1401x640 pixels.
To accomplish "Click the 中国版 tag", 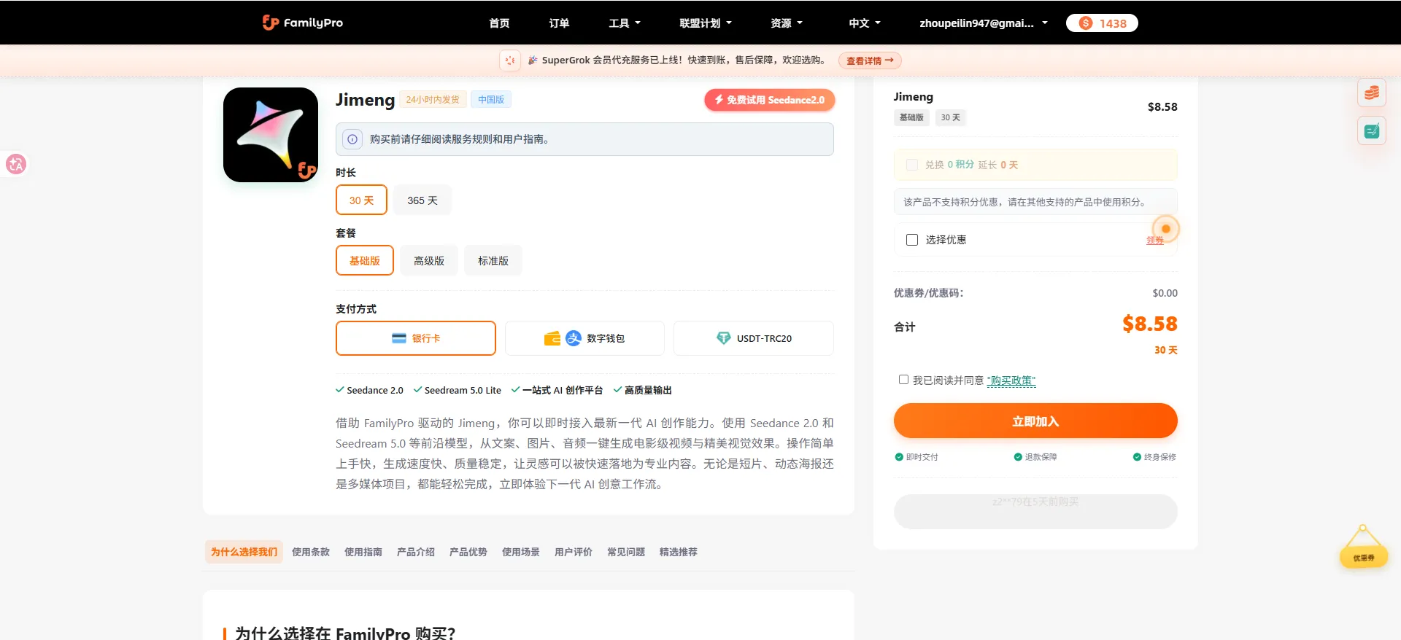I will (491, 100).
